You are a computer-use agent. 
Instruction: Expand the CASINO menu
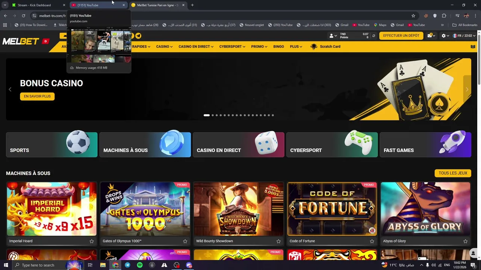pyautogui.click(x=164, y=46)
